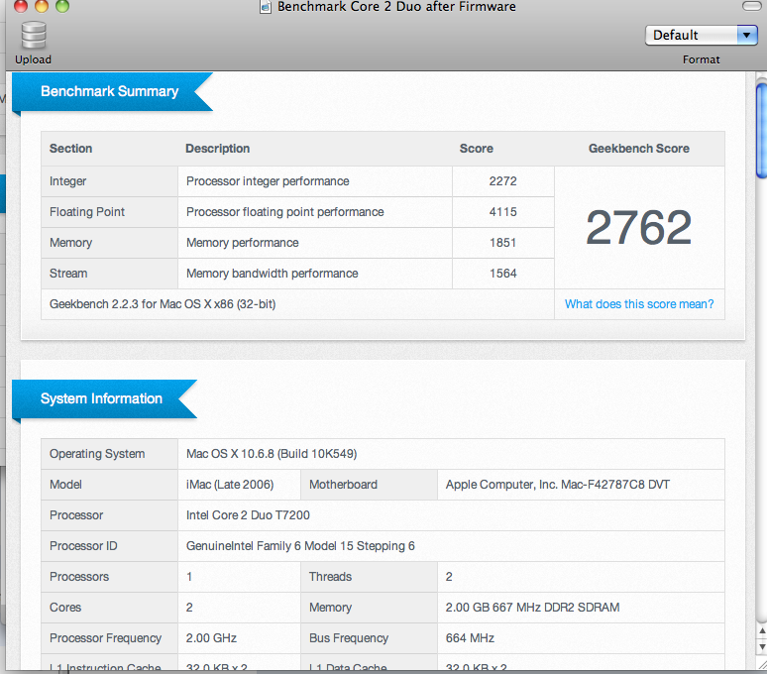Select the Stream score 1564
The height and width of the screenshot is (674, 767).
(502, 274)
